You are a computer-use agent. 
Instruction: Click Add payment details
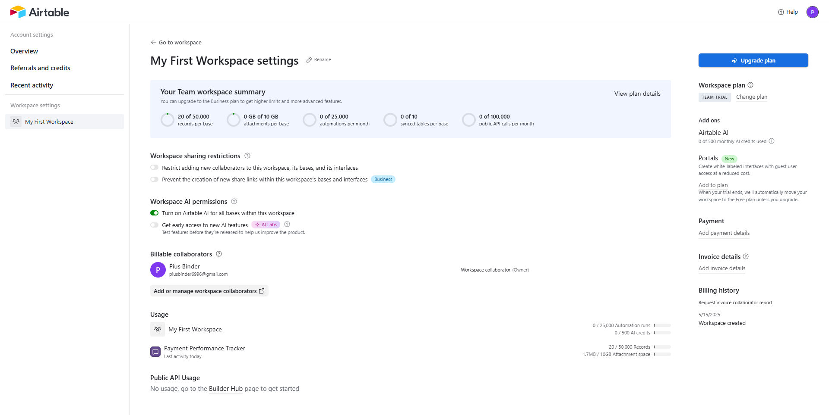[724, 233]
